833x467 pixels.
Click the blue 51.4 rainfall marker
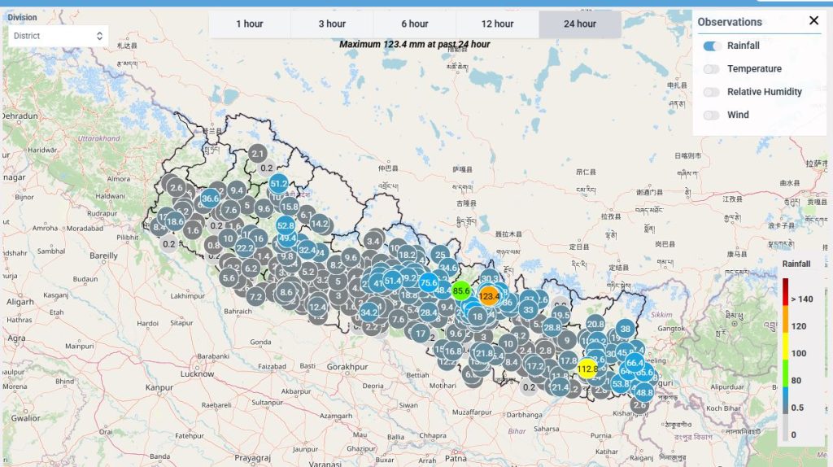click(393, 281)
